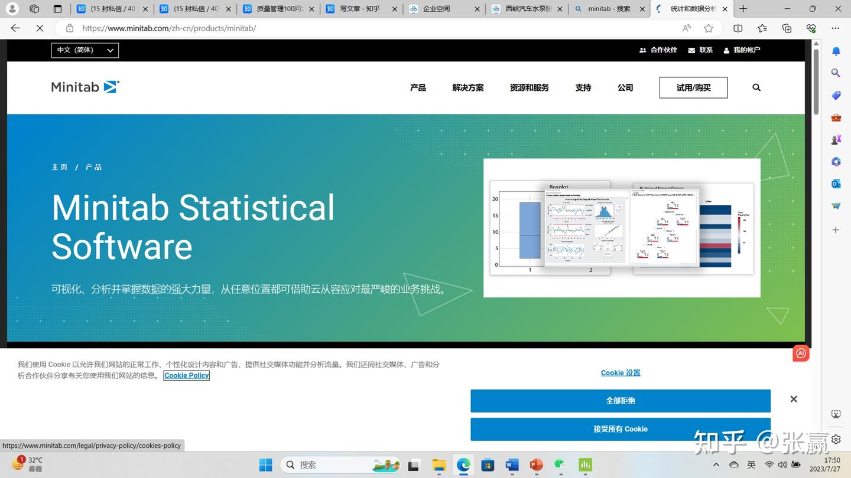Click the 接受所有 Cookie button

(x=621, y=429)
